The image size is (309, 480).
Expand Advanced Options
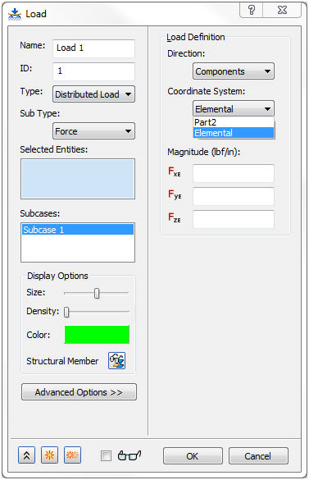[79, 392]
